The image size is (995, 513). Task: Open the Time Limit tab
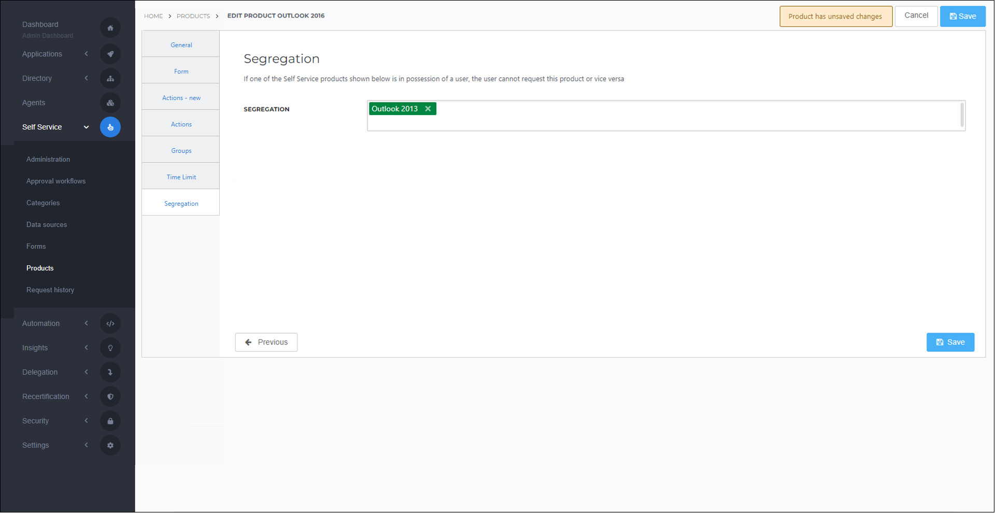(x=180, y=176)
